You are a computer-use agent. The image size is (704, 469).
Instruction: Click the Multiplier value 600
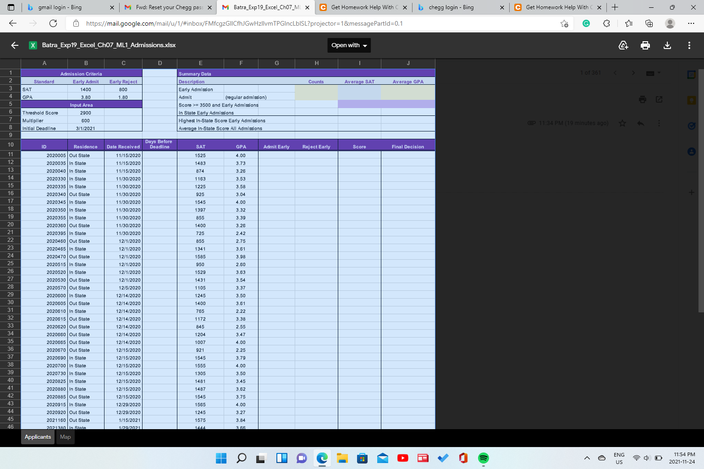click(x=86, y=121)
